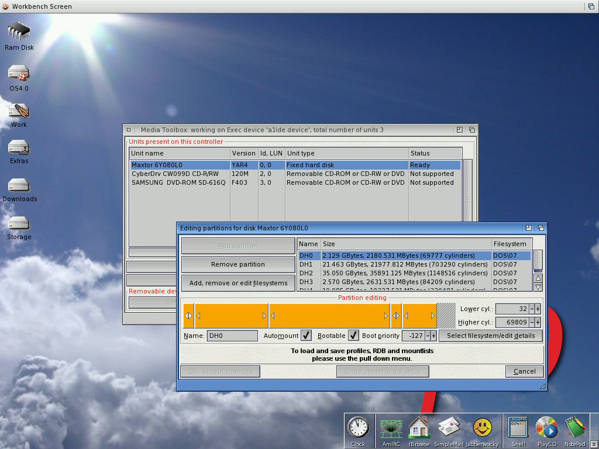Select the DH2 partition row
The height and width of the screenshot is (449, 599).
pos(414,273)
